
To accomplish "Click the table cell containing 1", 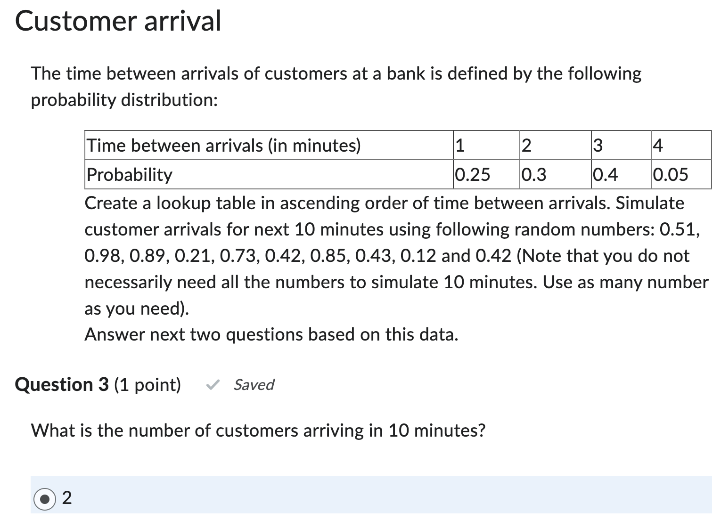I will 459,145.
